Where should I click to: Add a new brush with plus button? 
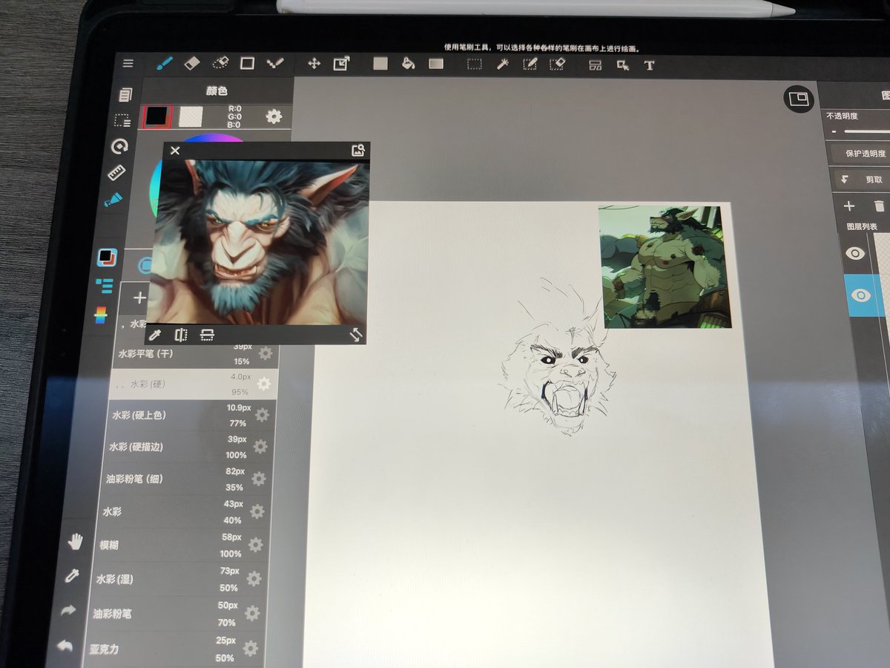point(139,298)
